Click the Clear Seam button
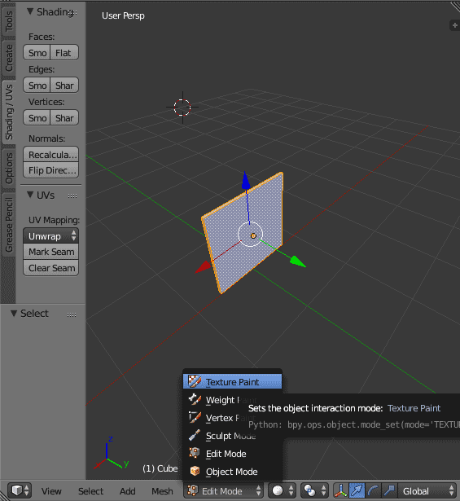 (50, 268)
